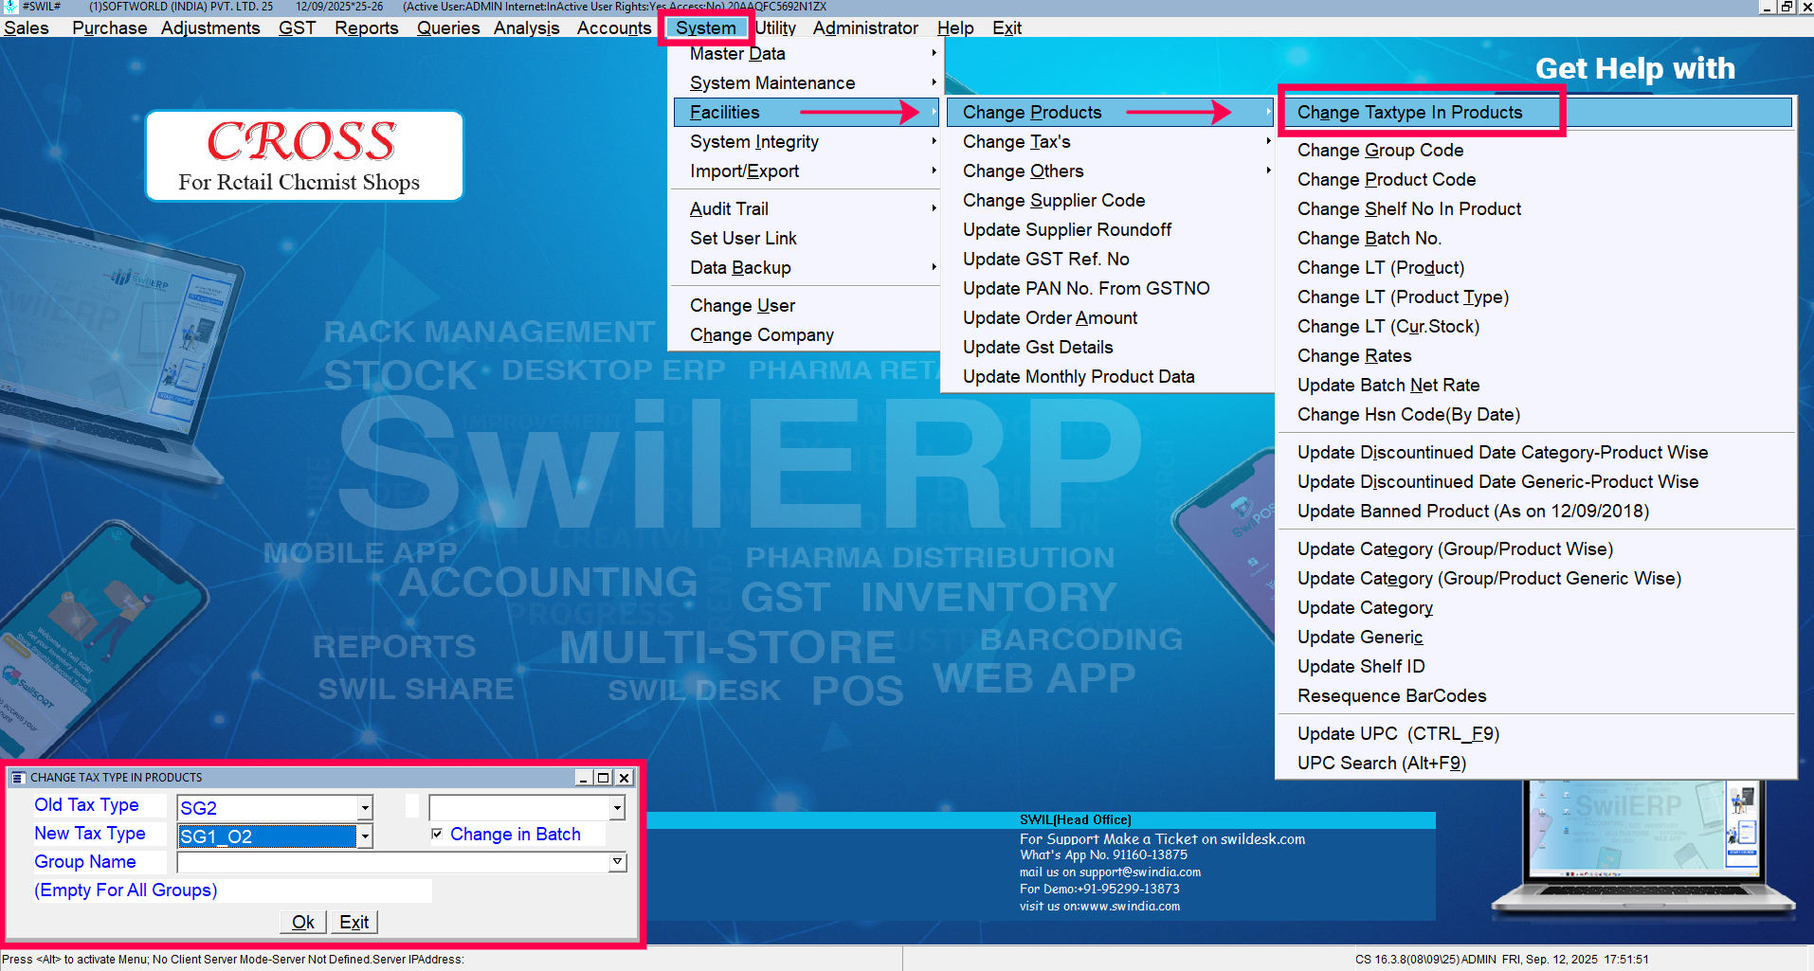The height and width of the screenshot is (971, 1814).
Task: Select Facilities in the System menu
Action: click(806, 112)
